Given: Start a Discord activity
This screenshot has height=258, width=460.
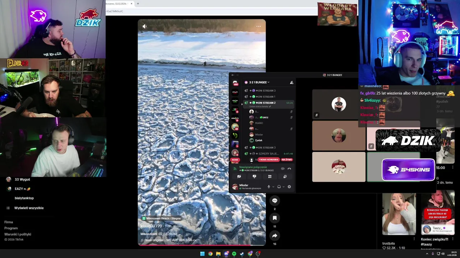Looking at the screenshot, I should coord(270,177).
